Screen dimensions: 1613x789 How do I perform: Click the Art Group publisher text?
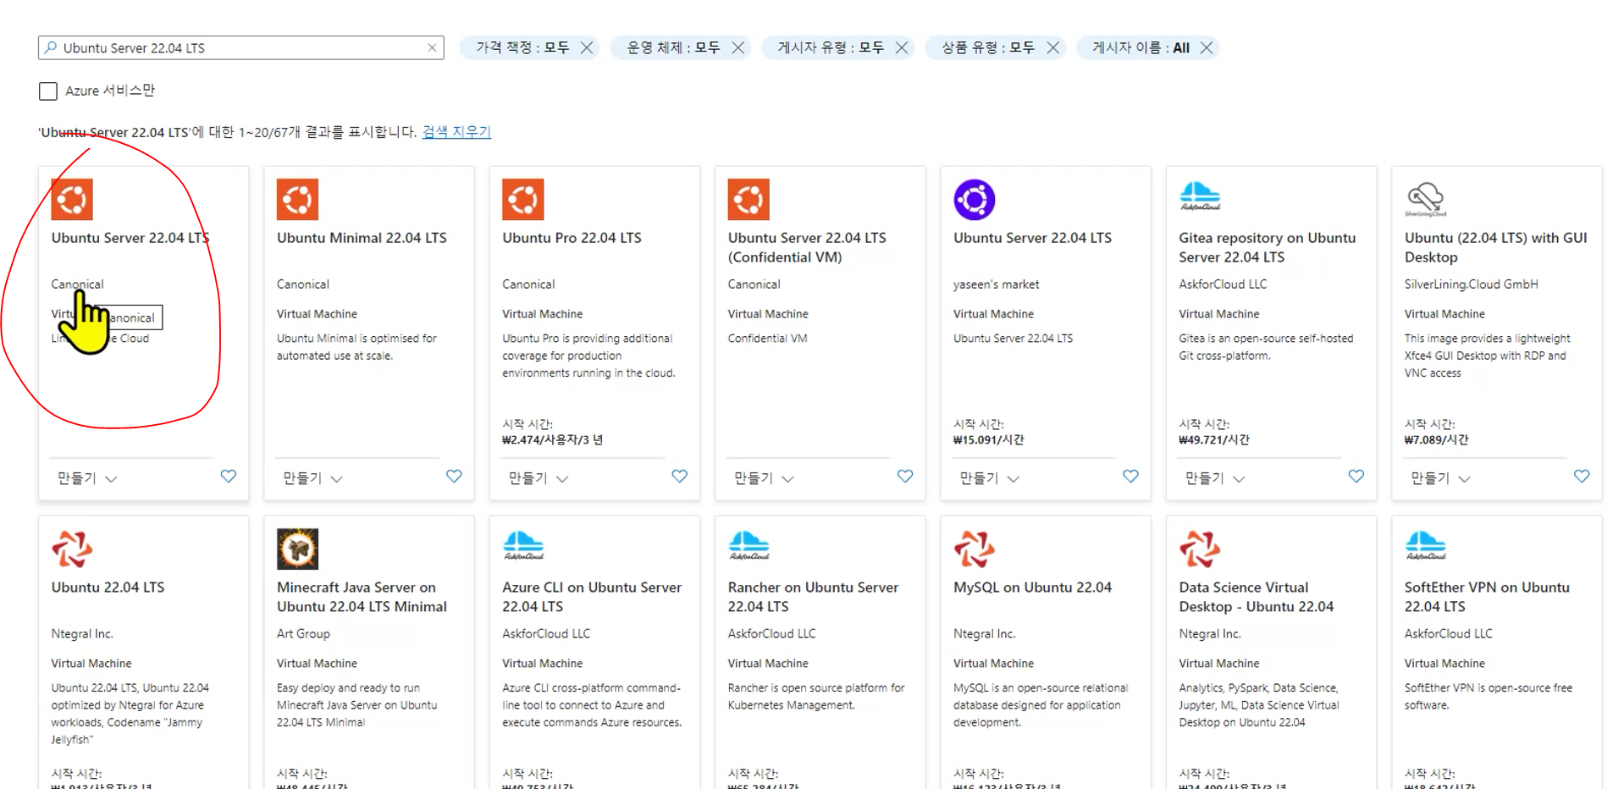point(303,633)
